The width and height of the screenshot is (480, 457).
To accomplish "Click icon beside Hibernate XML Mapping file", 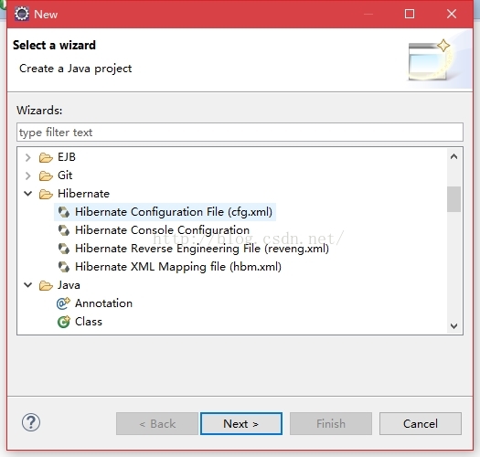I will point(64,267).
